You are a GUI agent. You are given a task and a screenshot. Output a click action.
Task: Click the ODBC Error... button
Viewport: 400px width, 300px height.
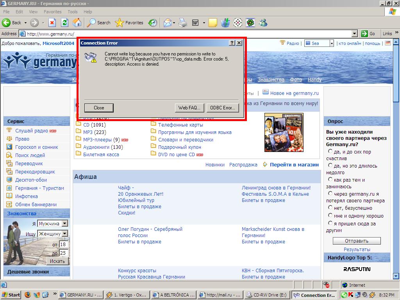222,108
